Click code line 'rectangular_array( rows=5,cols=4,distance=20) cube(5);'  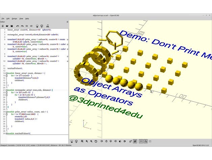pyautogui.click(x=33, y=35)
